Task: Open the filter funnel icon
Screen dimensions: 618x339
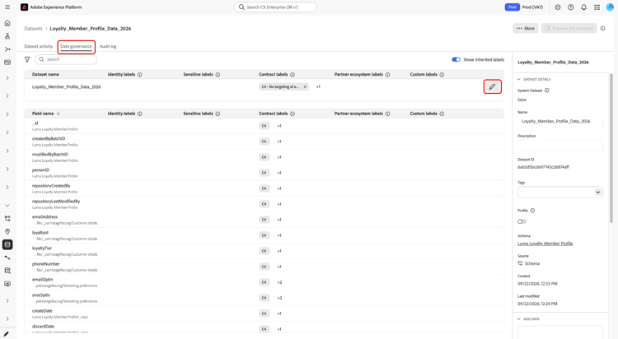Action: 27,59
